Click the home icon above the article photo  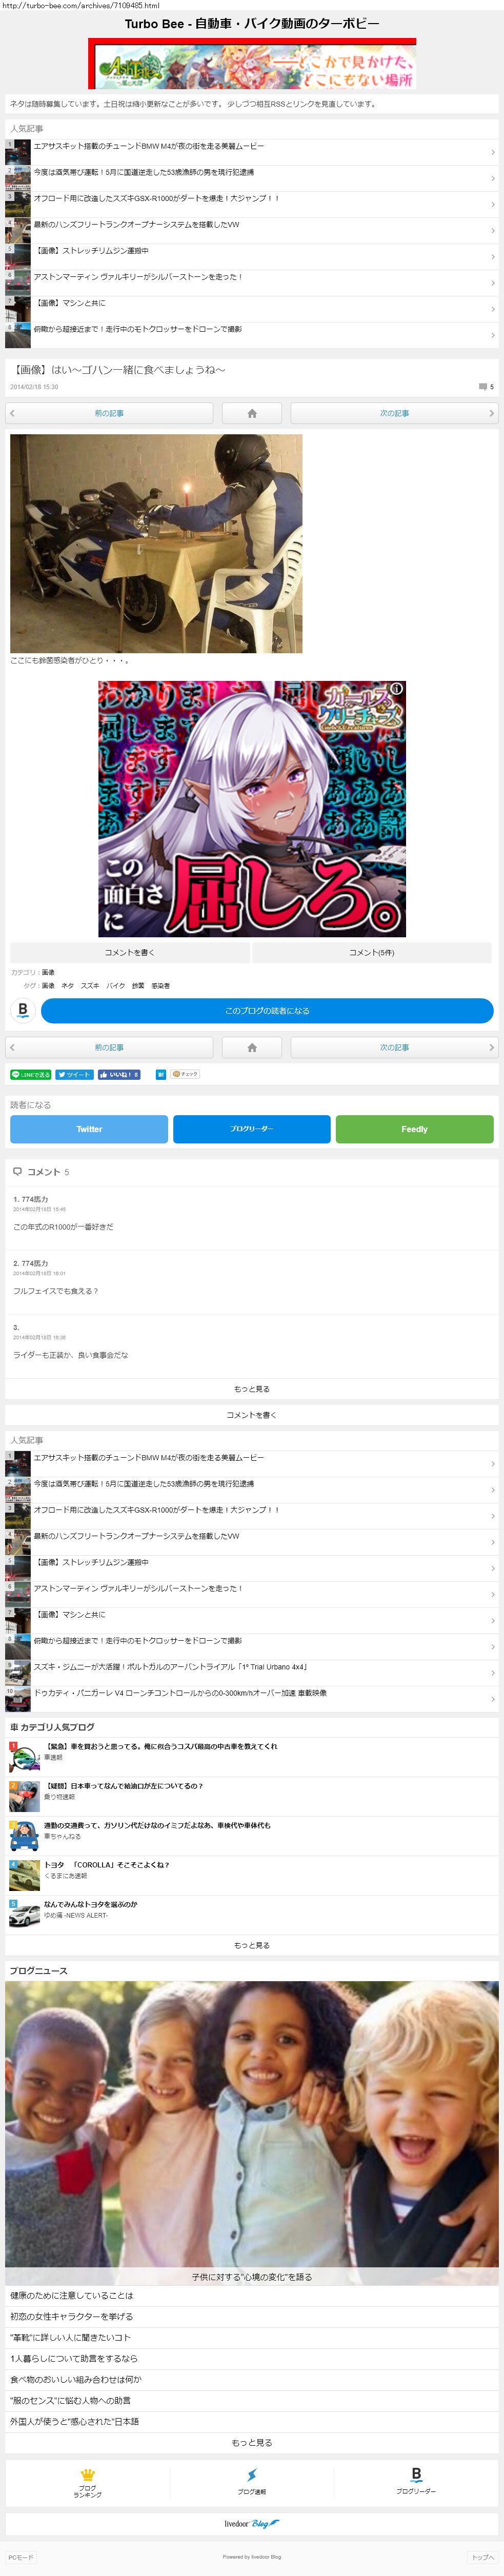point(252,413)
